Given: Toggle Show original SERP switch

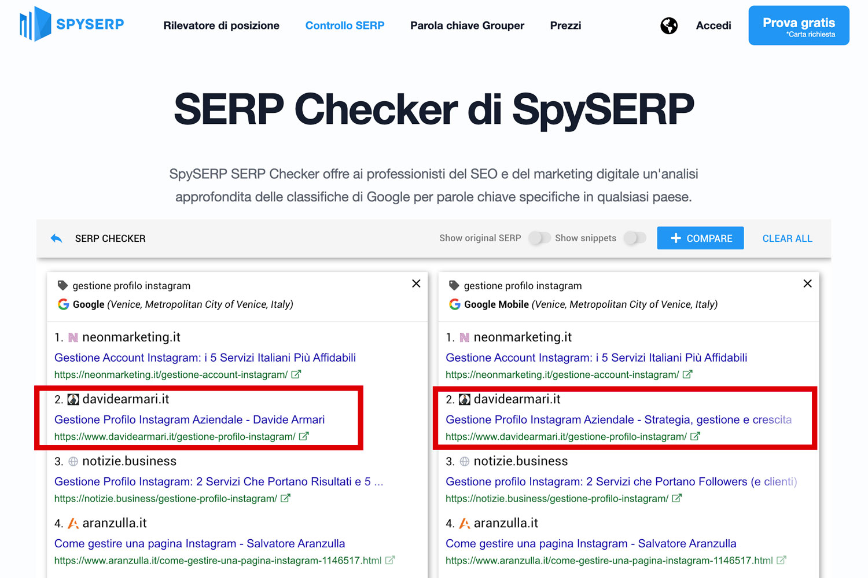Looking at the screenshot, I should pyautogui.click(x=539, y=238).
